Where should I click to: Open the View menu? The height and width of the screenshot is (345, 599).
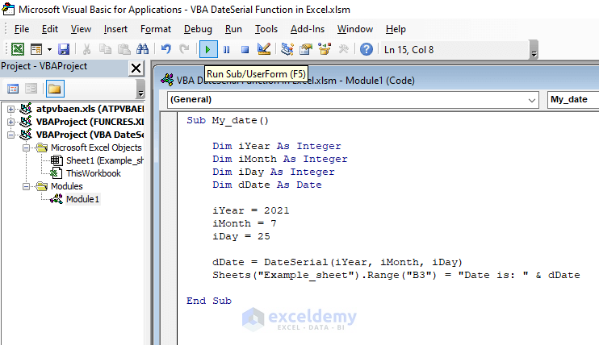point(81,29)
